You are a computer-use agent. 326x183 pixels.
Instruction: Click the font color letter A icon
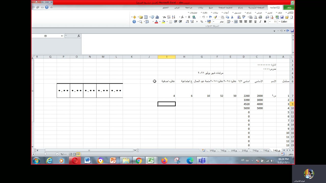pos(156,22)
